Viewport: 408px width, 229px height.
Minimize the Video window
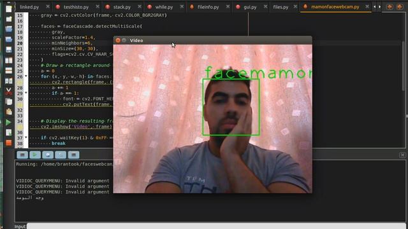coord(124,40)
